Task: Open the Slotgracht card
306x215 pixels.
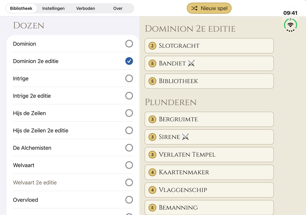Action: [x=209, y=46]
